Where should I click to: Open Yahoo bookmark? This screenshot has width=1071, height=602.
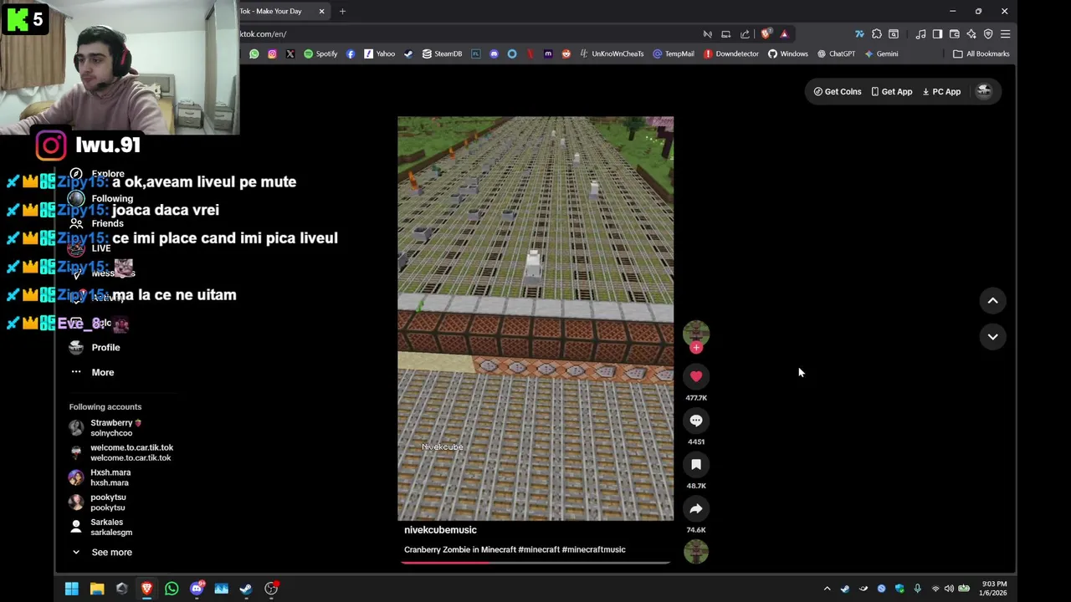click(x=379, y=54)
